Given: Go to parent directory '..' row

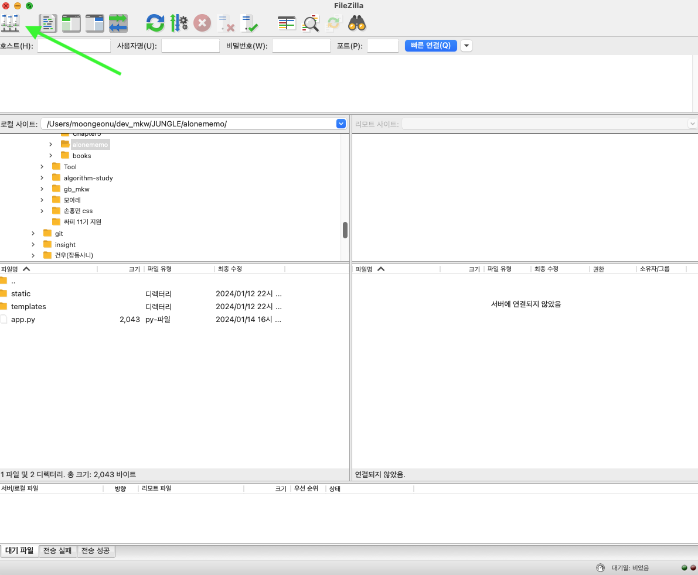Looking at the screenshot, I should [175, 281].
